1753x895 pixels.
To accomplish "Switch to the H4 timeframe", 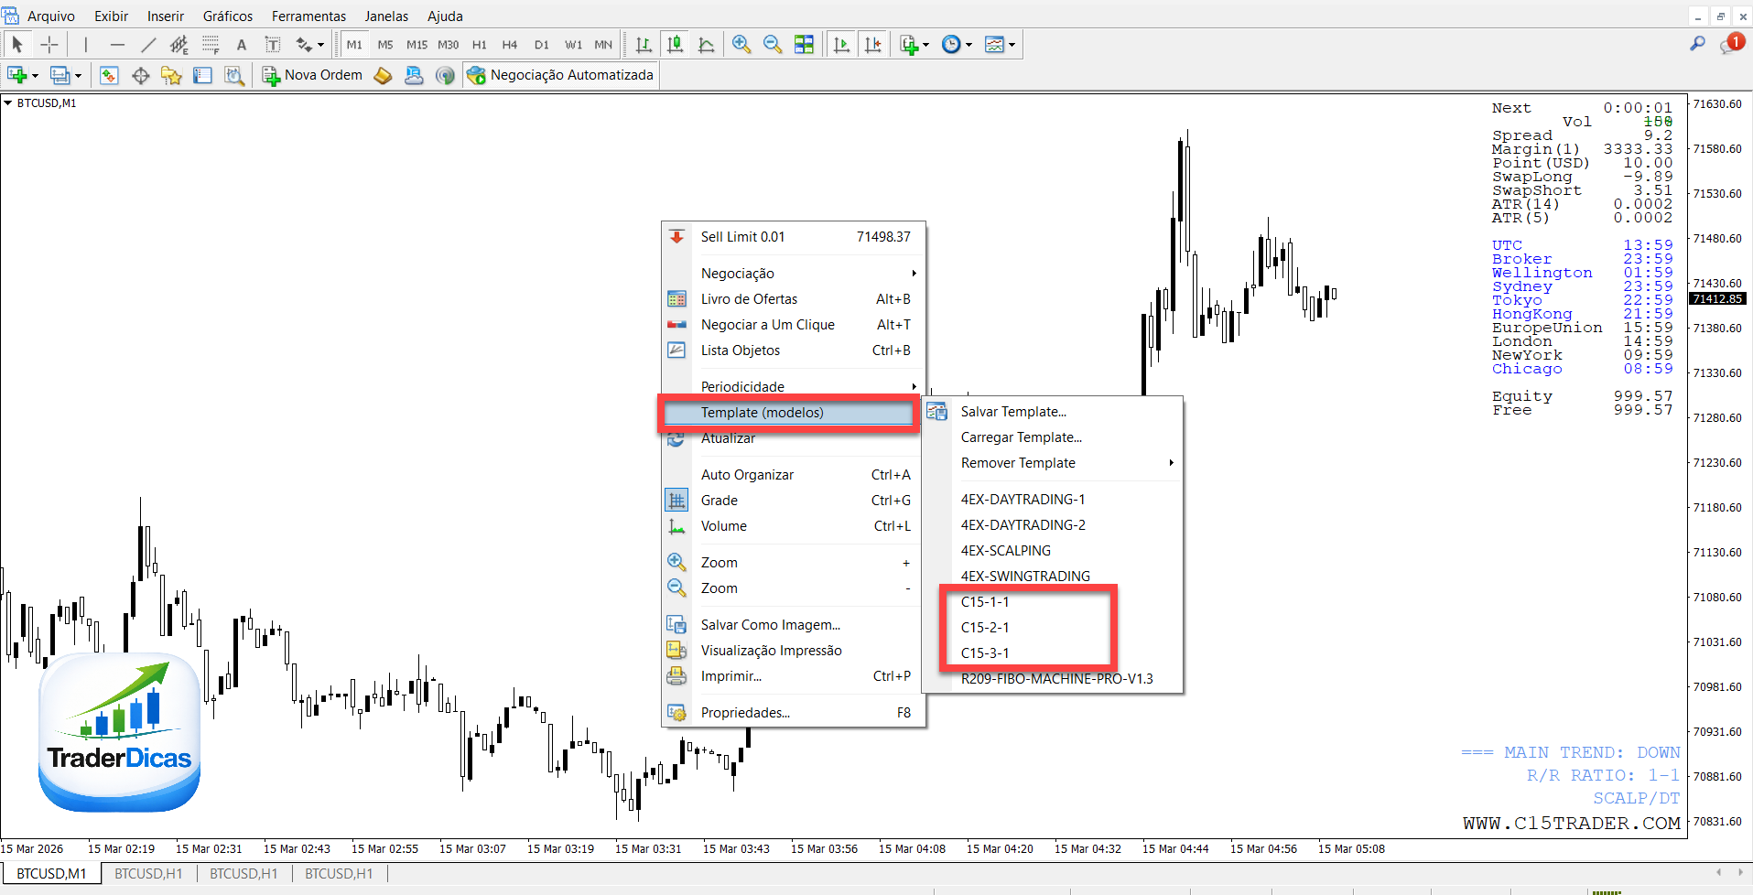I will pyautogui.click(x=510, y=44).
